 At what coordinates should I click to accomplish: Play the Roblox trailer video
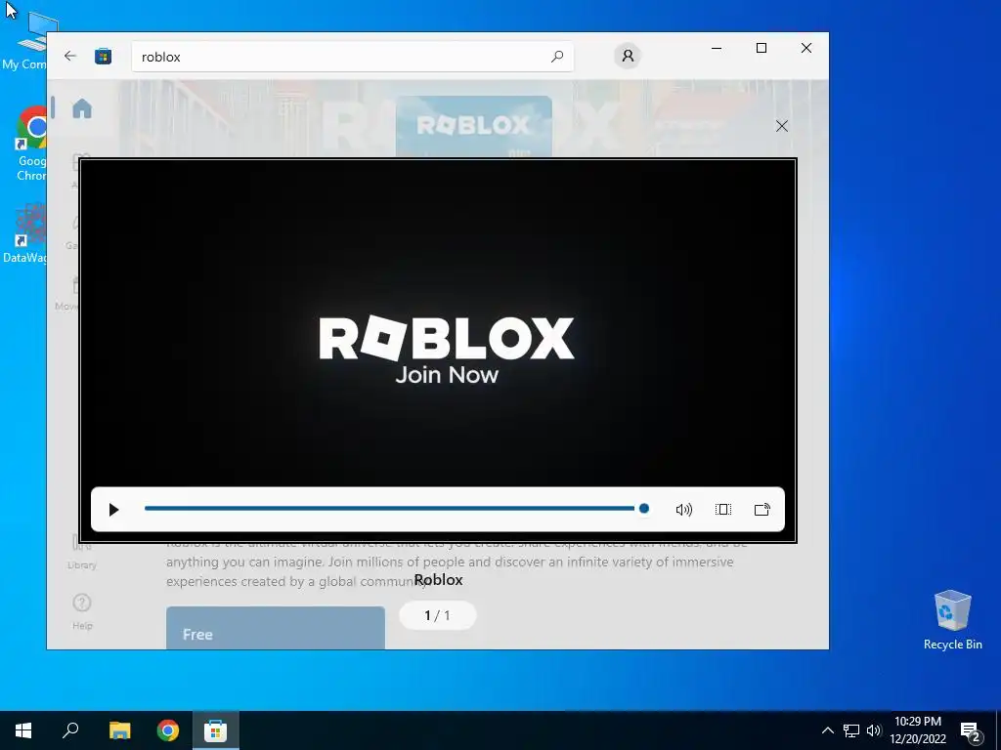click(x=113, y=510)
